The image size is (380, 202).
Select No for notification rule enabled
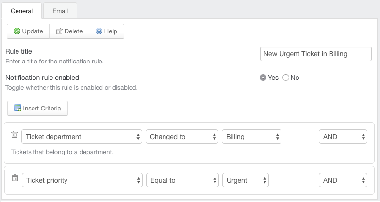tap(286, 78)
